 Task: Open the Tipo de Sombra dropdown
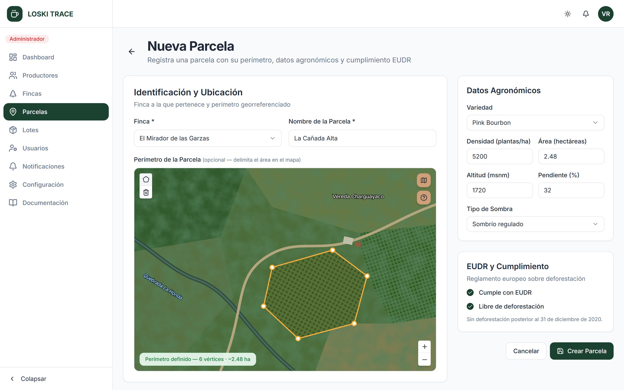(535, 224)
